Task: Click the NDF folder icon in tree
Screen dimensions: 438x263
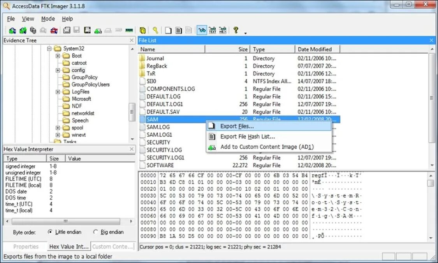Action: pos(66,106)
